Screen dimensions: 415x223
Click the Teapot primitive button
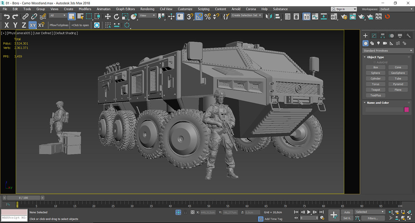click(x=376, y=90)
